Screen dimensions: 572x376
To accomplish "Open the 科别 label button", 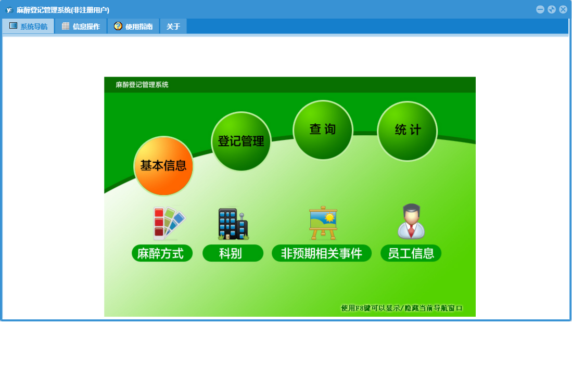I will pyautogui.click(x=233, y=253).
